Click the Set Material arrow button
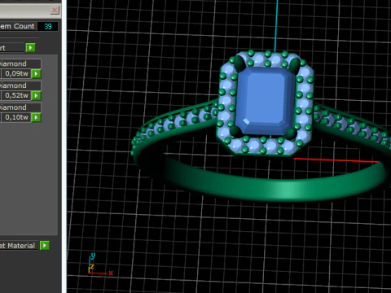391x293 pixels. tap(45, 246)
